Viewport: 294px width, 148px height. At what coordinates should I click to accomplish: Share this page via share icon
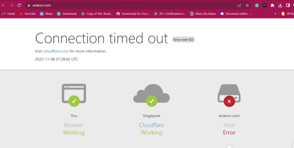(239, 5)
